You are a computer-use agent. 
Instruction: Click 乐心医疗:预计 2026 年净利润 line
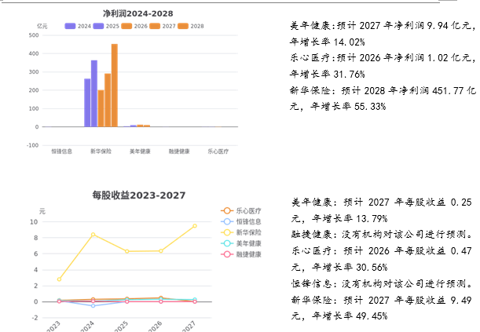tap(383, 58)
